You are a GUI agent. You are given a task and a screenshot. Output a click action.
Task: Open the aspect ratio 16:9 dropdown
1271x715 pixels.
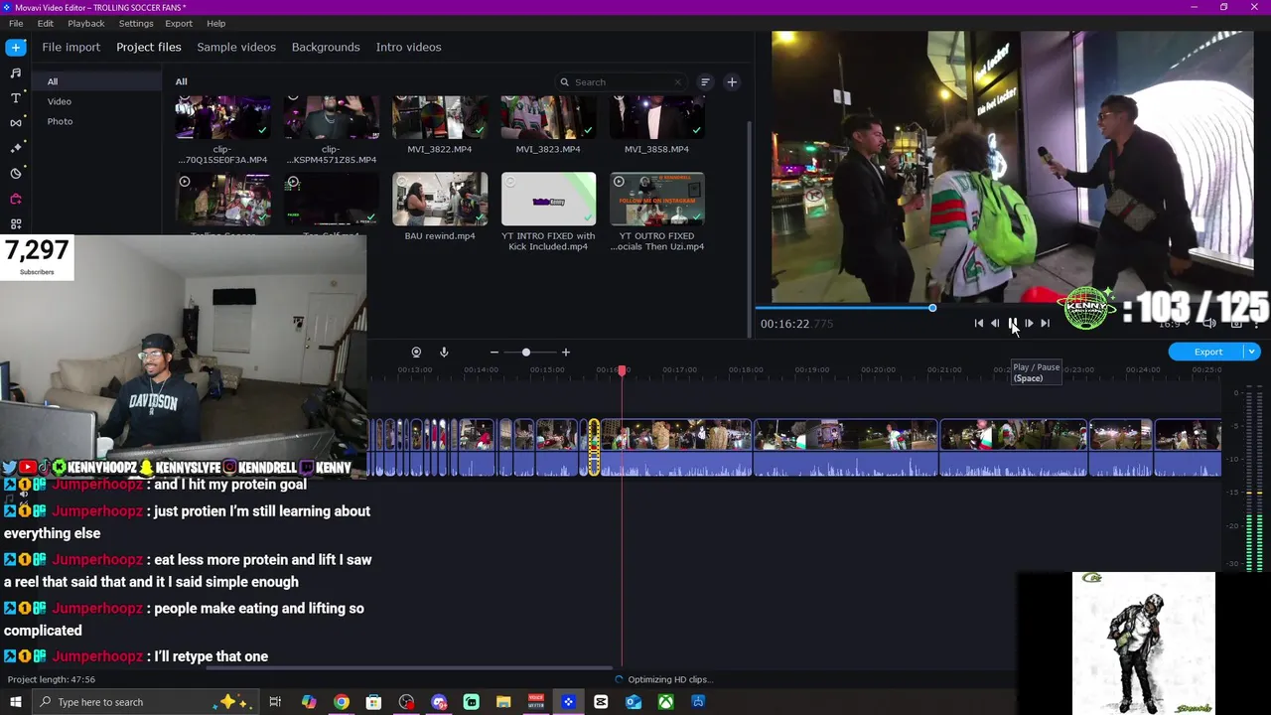[x=1176, y=324]
